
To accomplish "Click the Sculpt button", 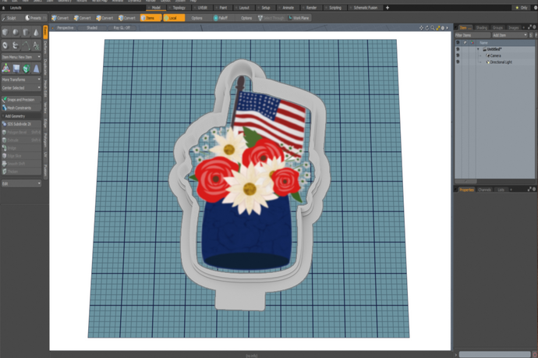I will [11, 18].
